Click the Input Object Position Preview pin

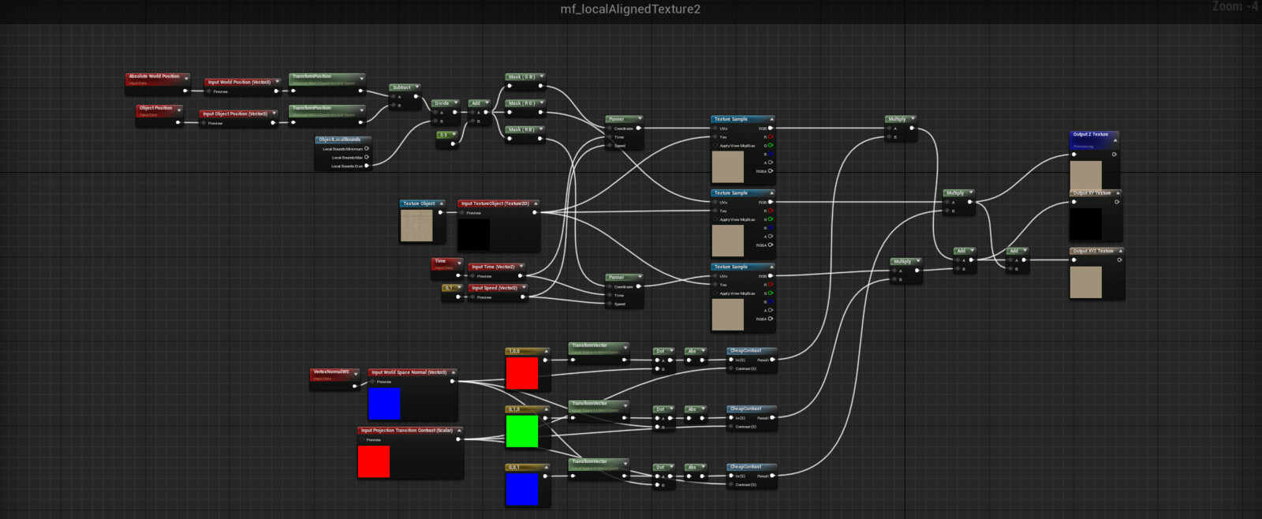click(203, 123)
